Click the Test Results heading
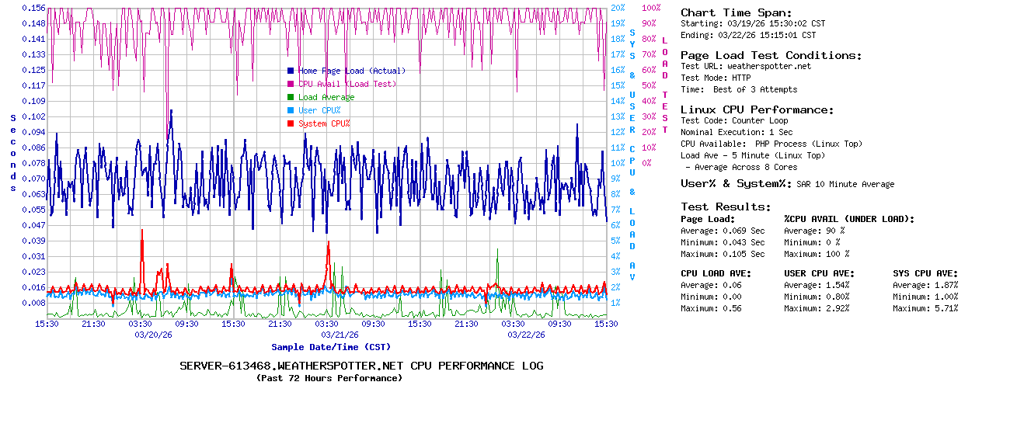The height and width of the screenshot is (427, 1010). (x=726, y=207)
